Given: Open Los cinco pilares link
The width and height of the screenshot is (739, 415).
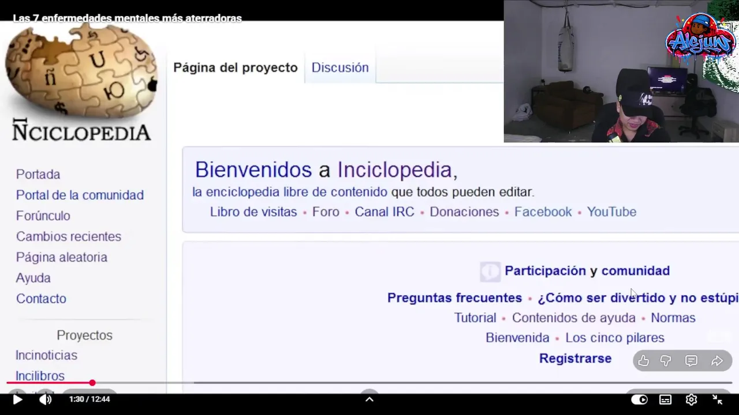Looking at the screenshot, I should click(x=615, y=337).
